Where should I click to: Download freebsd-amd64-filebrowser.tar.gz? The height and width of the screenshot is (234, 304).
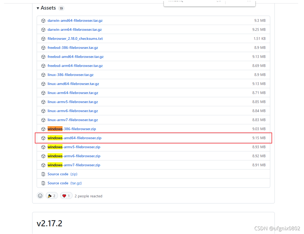point(76,57)
